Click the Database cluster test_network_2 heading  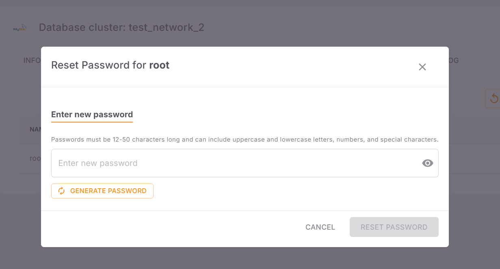click(x=121, y=28)
